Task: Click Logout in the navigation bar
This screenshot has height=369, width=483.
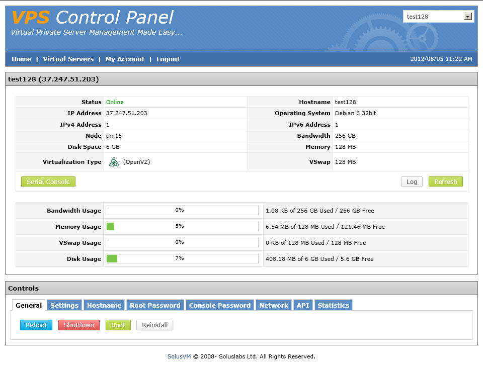Action: (x=168, y=59)
